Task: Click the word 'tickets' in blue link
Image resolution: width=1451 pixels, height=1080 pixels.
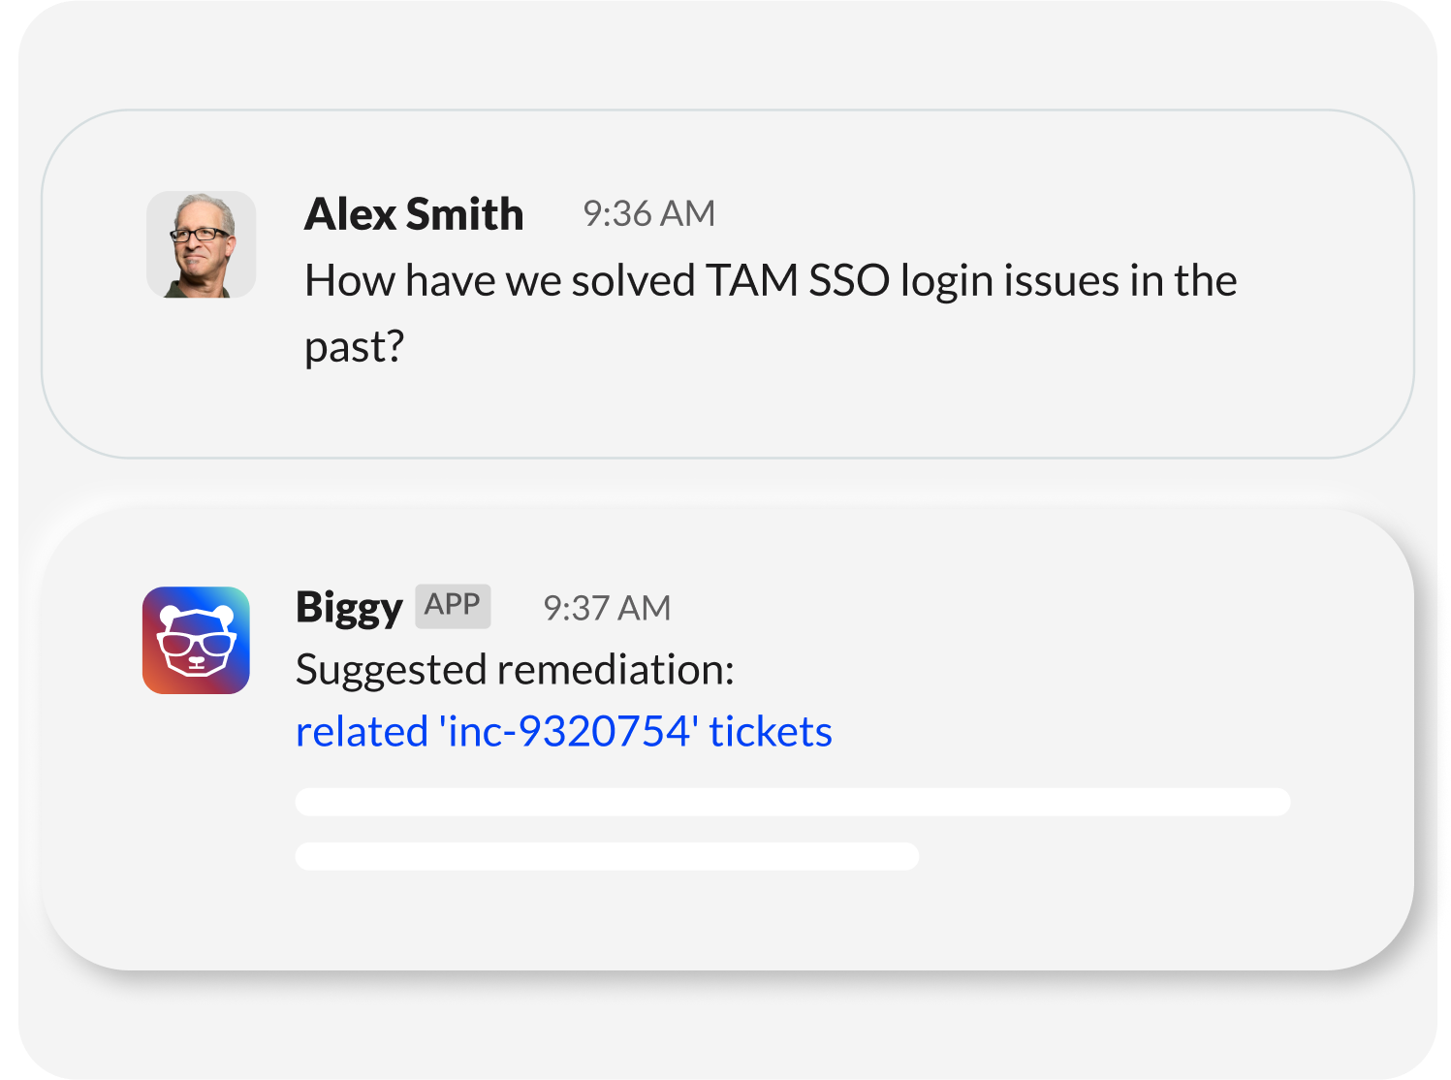Action: coord(771,732)
